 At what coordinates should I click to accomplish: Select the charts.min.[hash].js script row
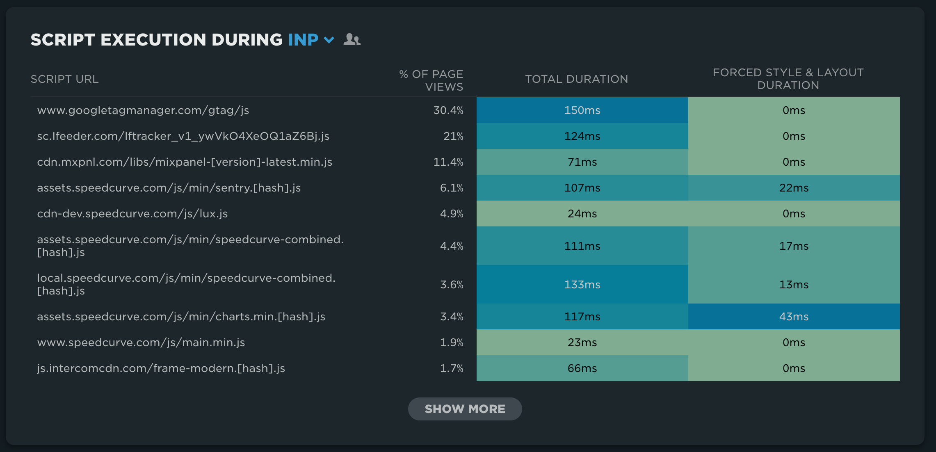(x=181, y=317)
